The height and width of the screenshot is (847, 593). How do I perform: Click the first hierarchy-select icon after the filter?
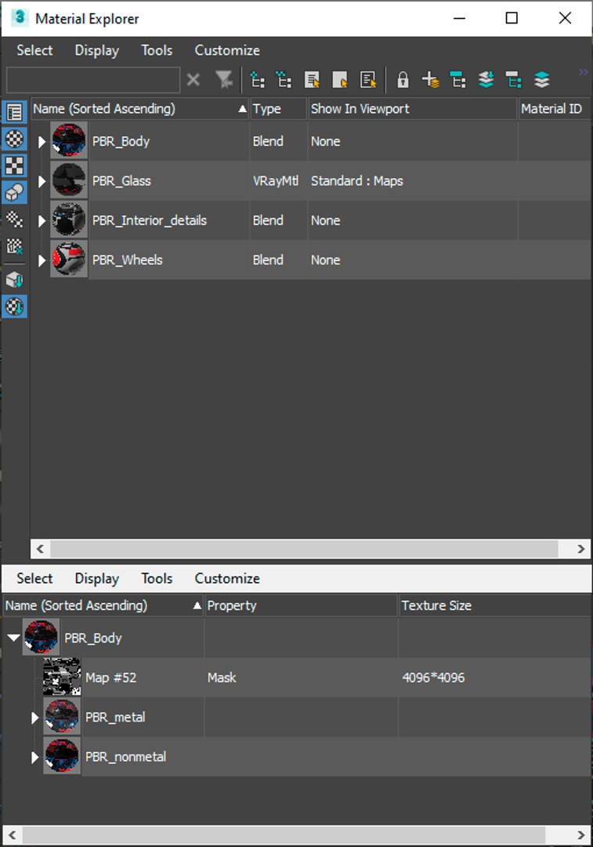(257, 80)
